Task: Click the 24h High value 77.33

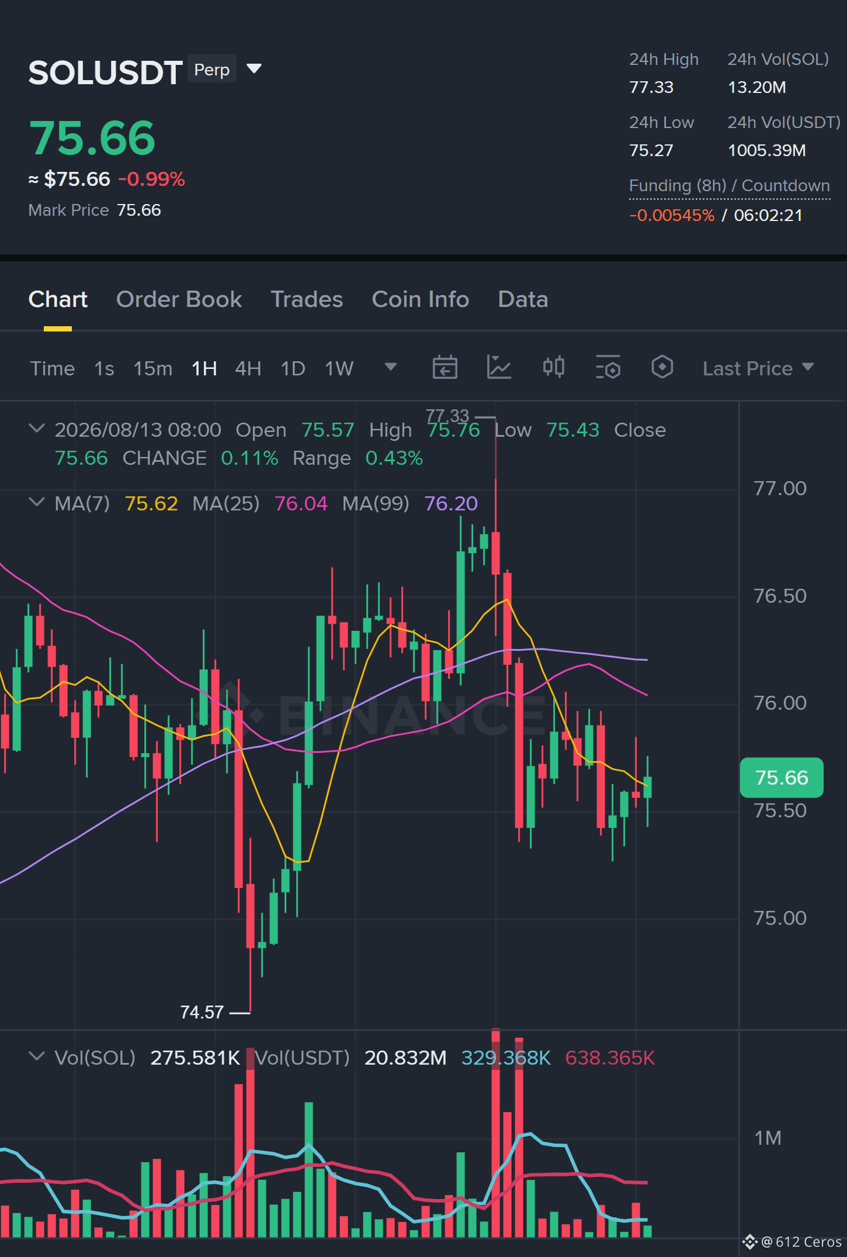Action: pyautogui.click(x=651, y=87)
